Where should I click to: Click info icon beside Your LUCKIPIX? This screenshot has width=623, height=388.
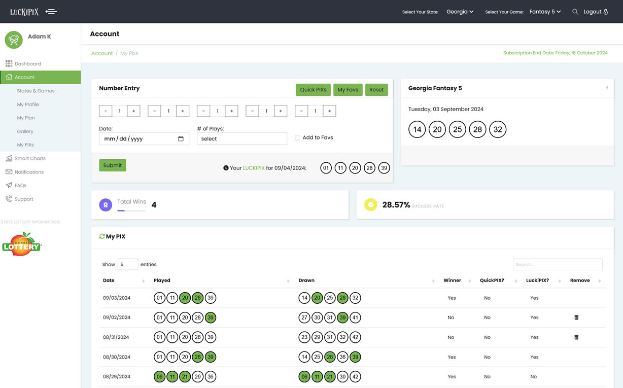pos(226,168)
